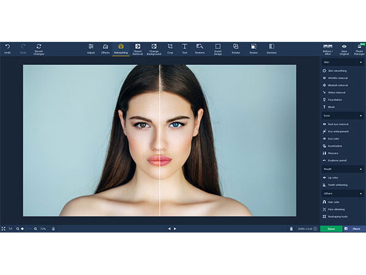Image resolution: width=366 pixels, height=275 pixels.
Task: Collapse the Others section
Action: [360, 194]
